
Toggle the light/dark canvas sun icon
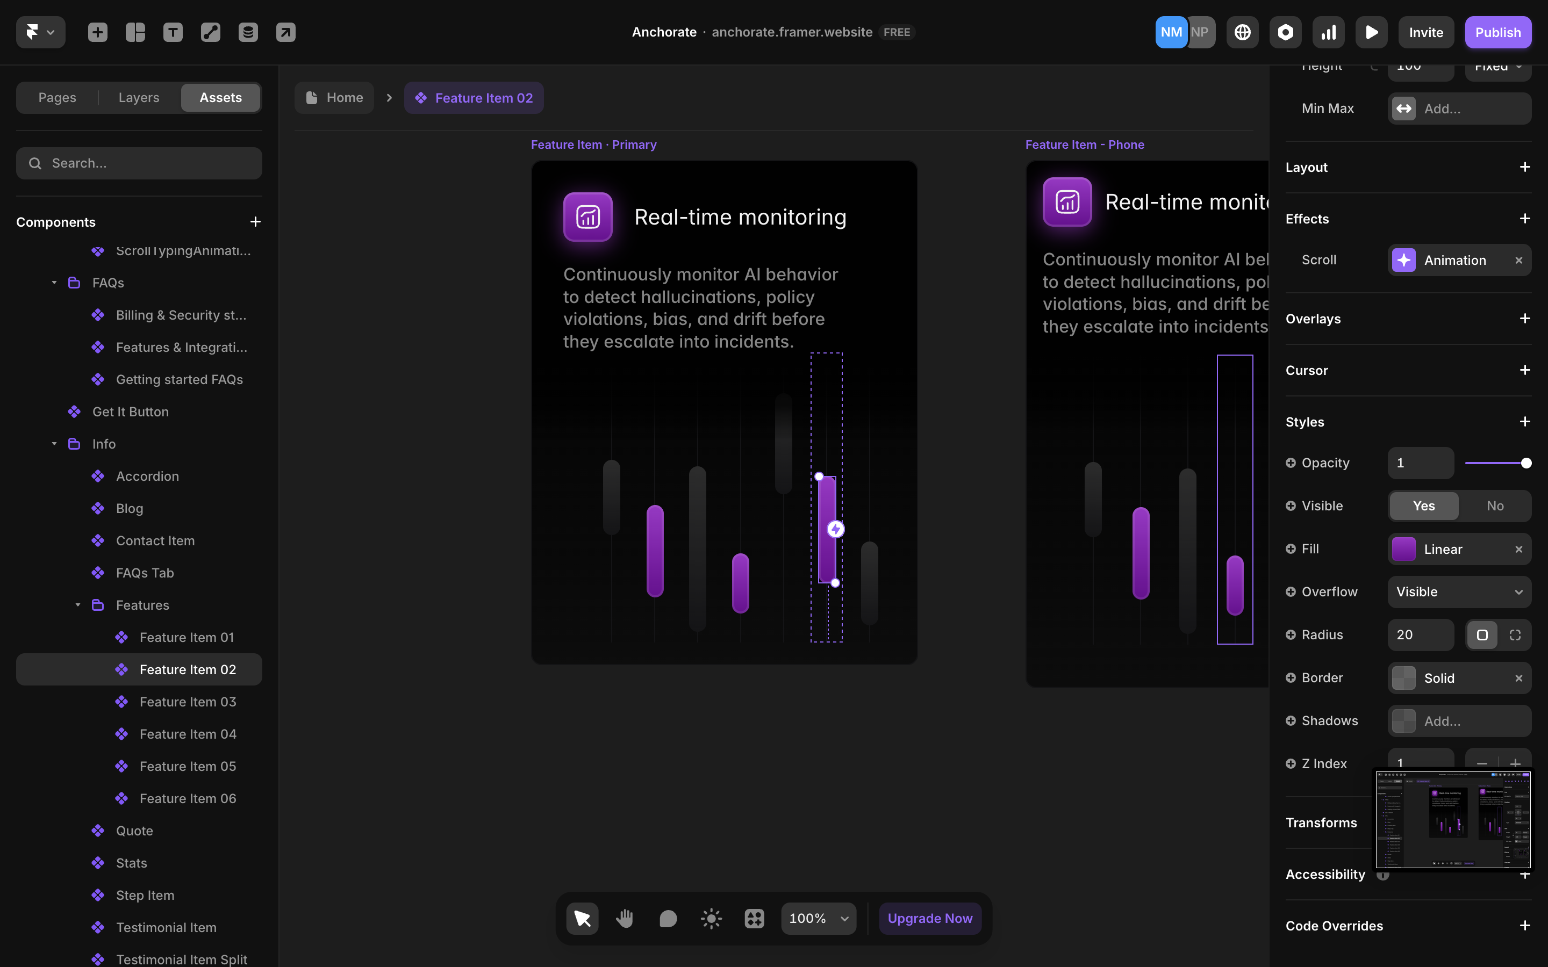[711, 919]
